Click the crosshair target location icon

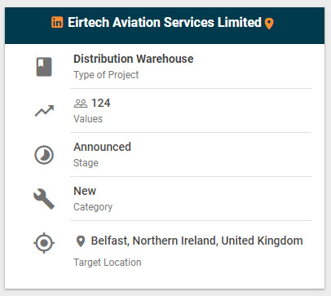click(44, 243)
